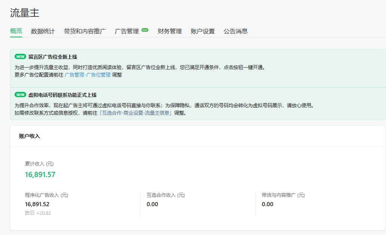The width and height of the screenshot is (386, 235).
Task: Switch to the 数据统计 tab
Action: point(43,31)
